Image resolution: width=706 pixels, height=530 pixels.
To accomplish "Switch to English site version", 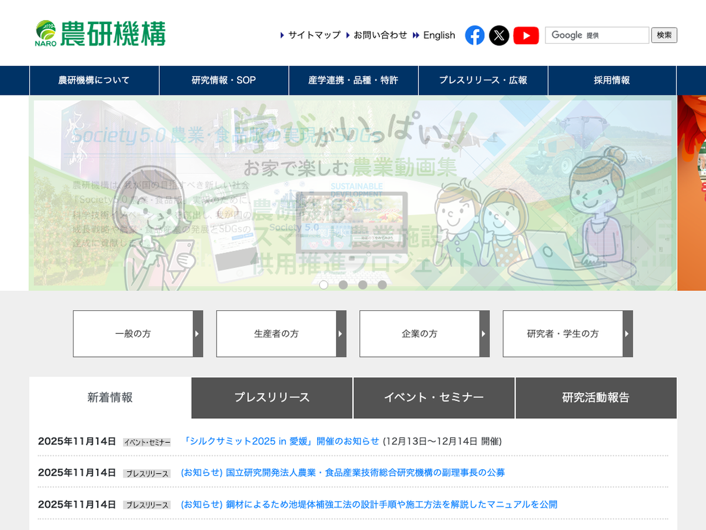I will [439, 35].
